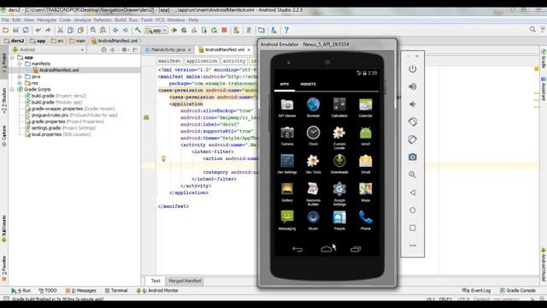Image resolution: width=547 pixels, height=308 pixels.
Task: Collapse the Gradle Scripts node
Action: (x=12, y=89)
